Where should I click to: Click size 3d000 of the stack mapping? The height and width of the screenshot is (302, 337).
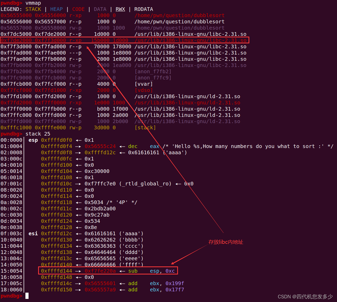[x=102, y=128]
